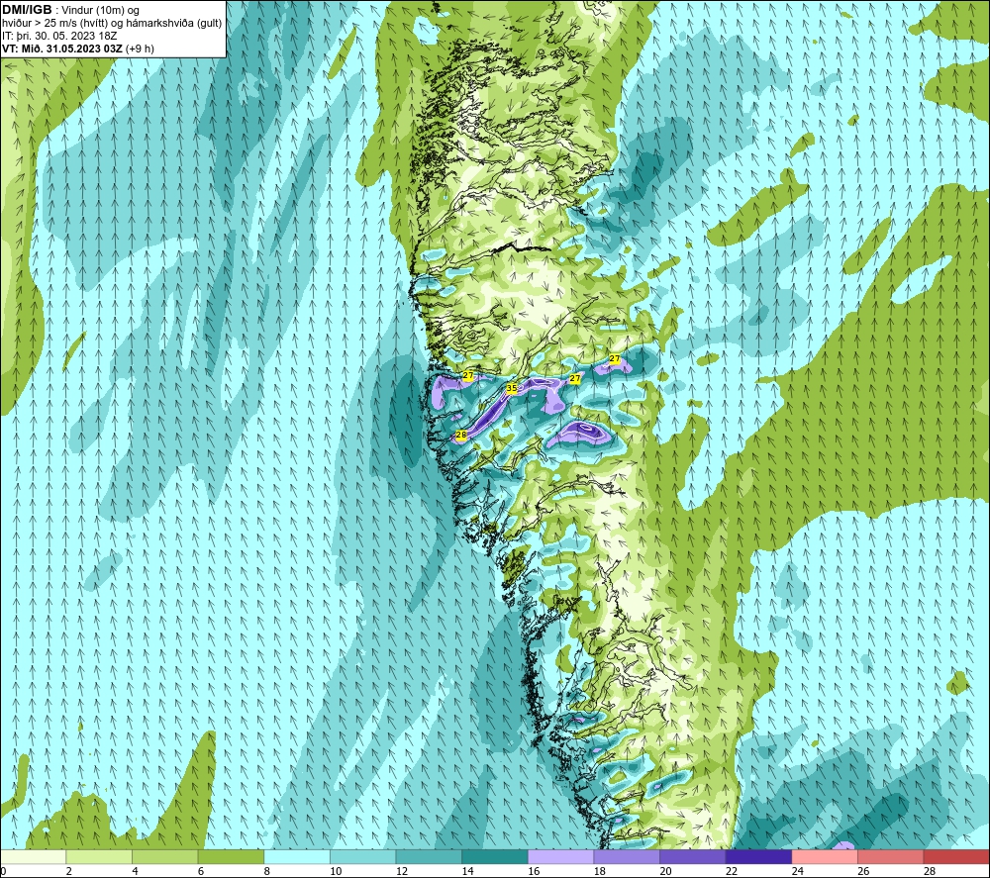Viewport: 990px width, 878px height.
Task: Click the yellow gust label '35' on the map
Action: 512,388
